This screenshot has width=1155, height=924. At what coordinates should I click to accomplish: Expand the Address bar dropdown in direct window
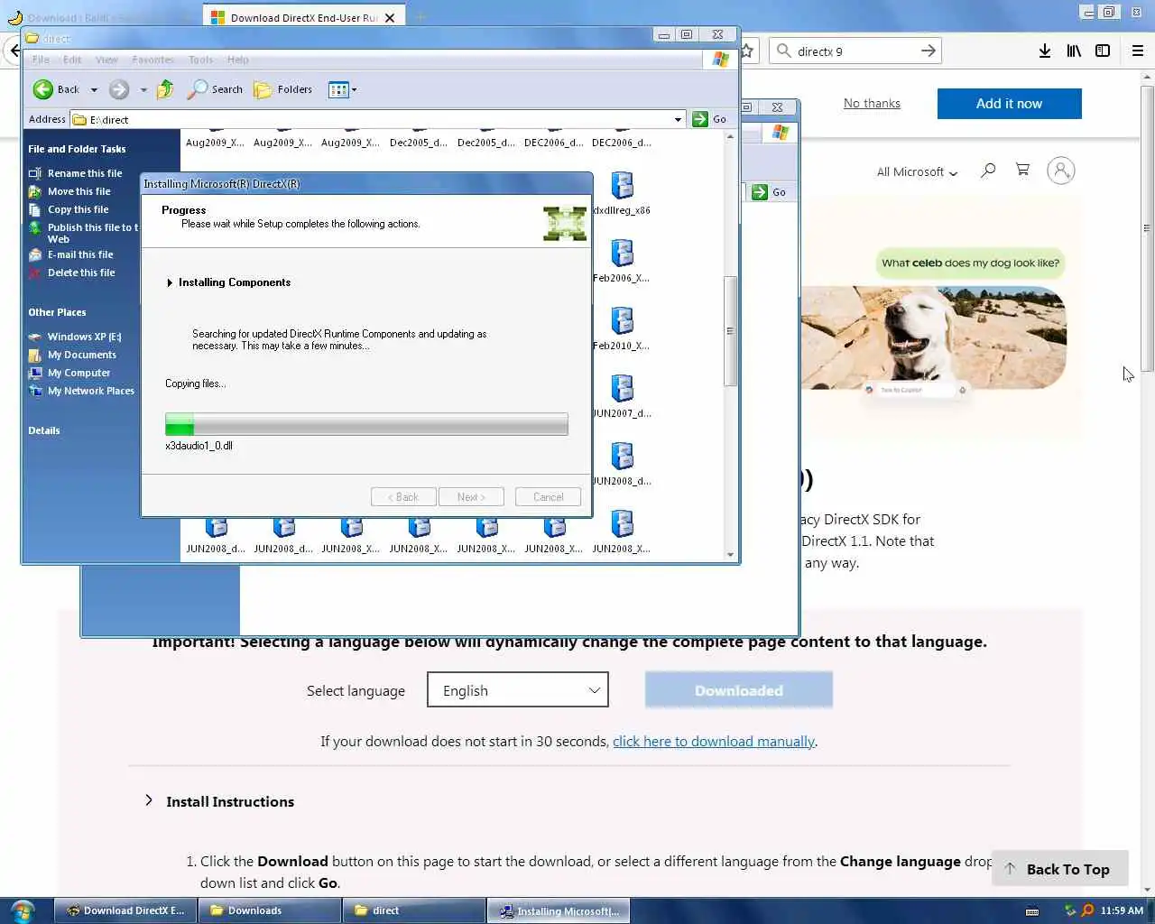(x=678, y=119)
